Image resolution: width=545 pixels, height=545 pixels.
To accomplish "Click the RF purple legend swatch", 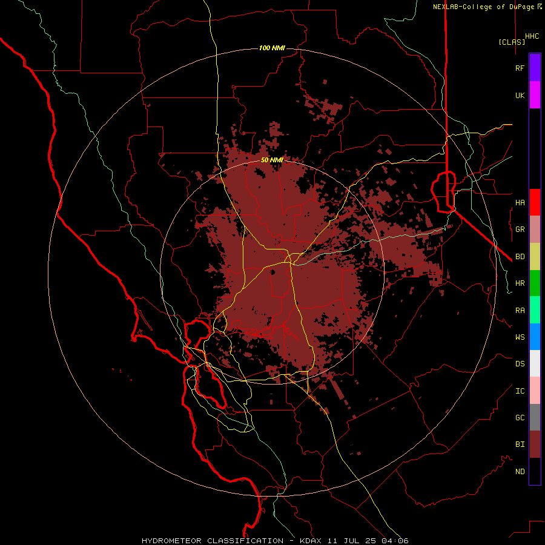I will tap(535, 68).
